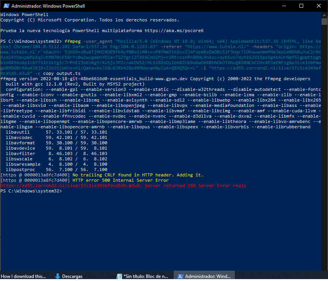Click the vertical scrollbar thumb
The width and height of the screenshot is (328, 281).
(324, 21)
